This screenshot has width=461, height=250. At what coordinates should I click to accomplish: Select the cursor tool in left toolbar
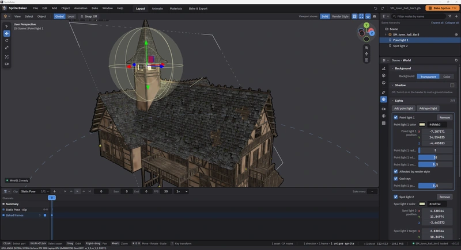pyautogui.click(x=6, y=26)
